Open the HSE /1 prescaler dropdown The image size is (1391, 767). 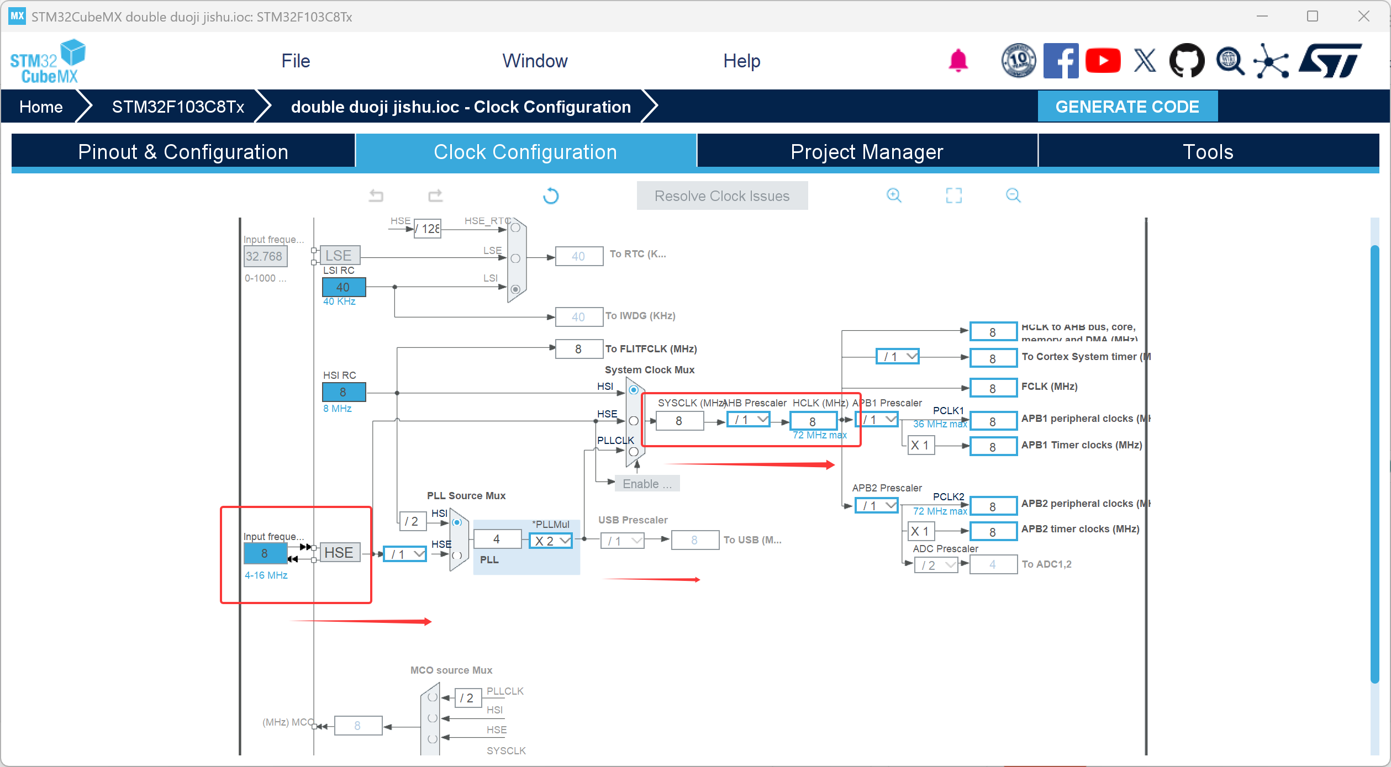(x=405, y=554)
